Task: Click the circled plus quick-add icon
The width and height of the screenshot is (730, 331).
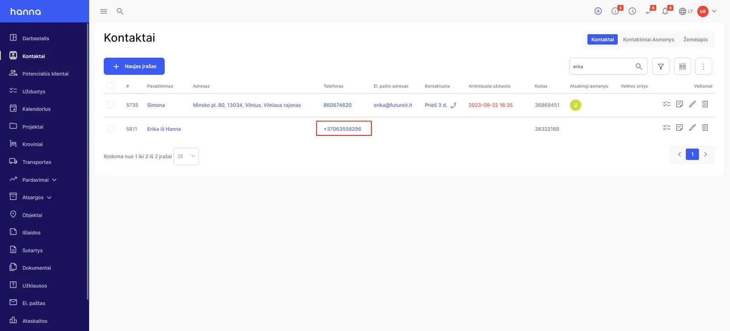Action: pos(598,11)
